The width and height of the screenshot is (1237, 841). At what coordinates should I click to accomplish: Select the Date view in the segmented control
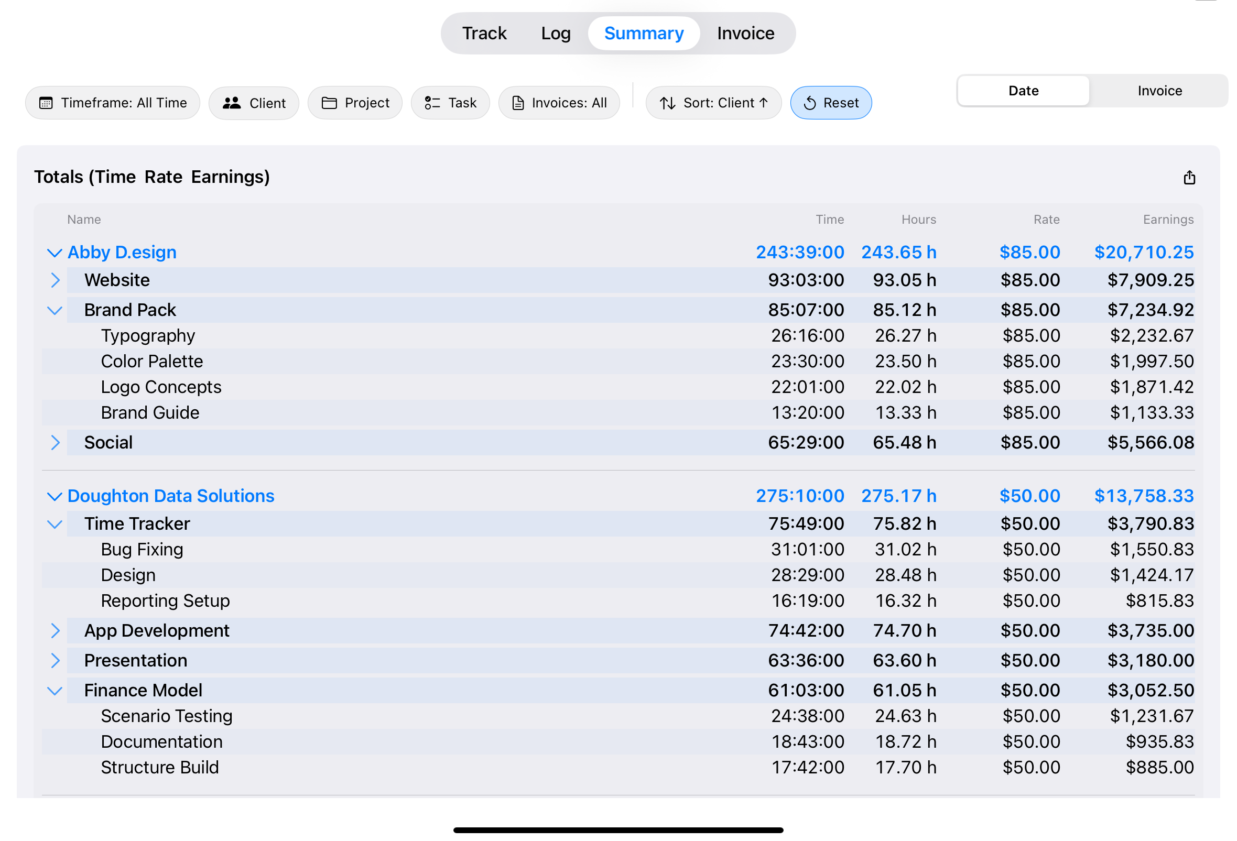coord(1023,91)
